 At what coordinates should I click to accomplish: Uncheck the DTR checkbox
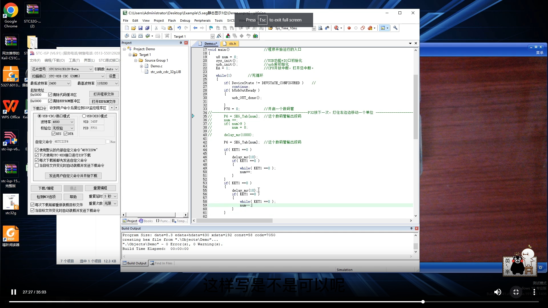pos(65,134)
